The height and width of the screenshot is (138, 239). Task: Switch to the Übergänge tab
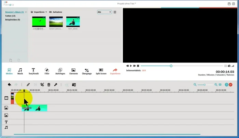pos(87,71)
